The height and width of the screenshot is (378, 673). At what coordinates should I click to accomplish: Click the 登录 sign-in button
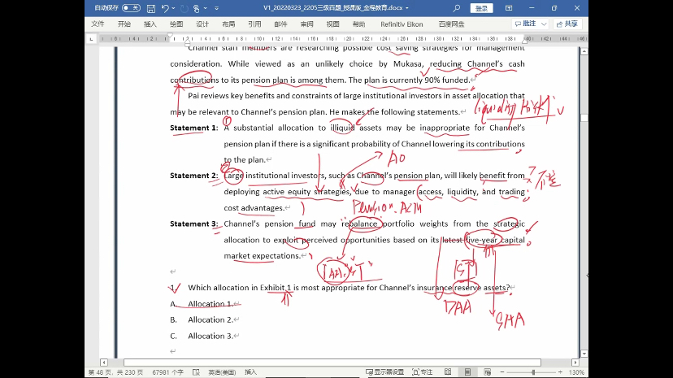tap(482, 8)
